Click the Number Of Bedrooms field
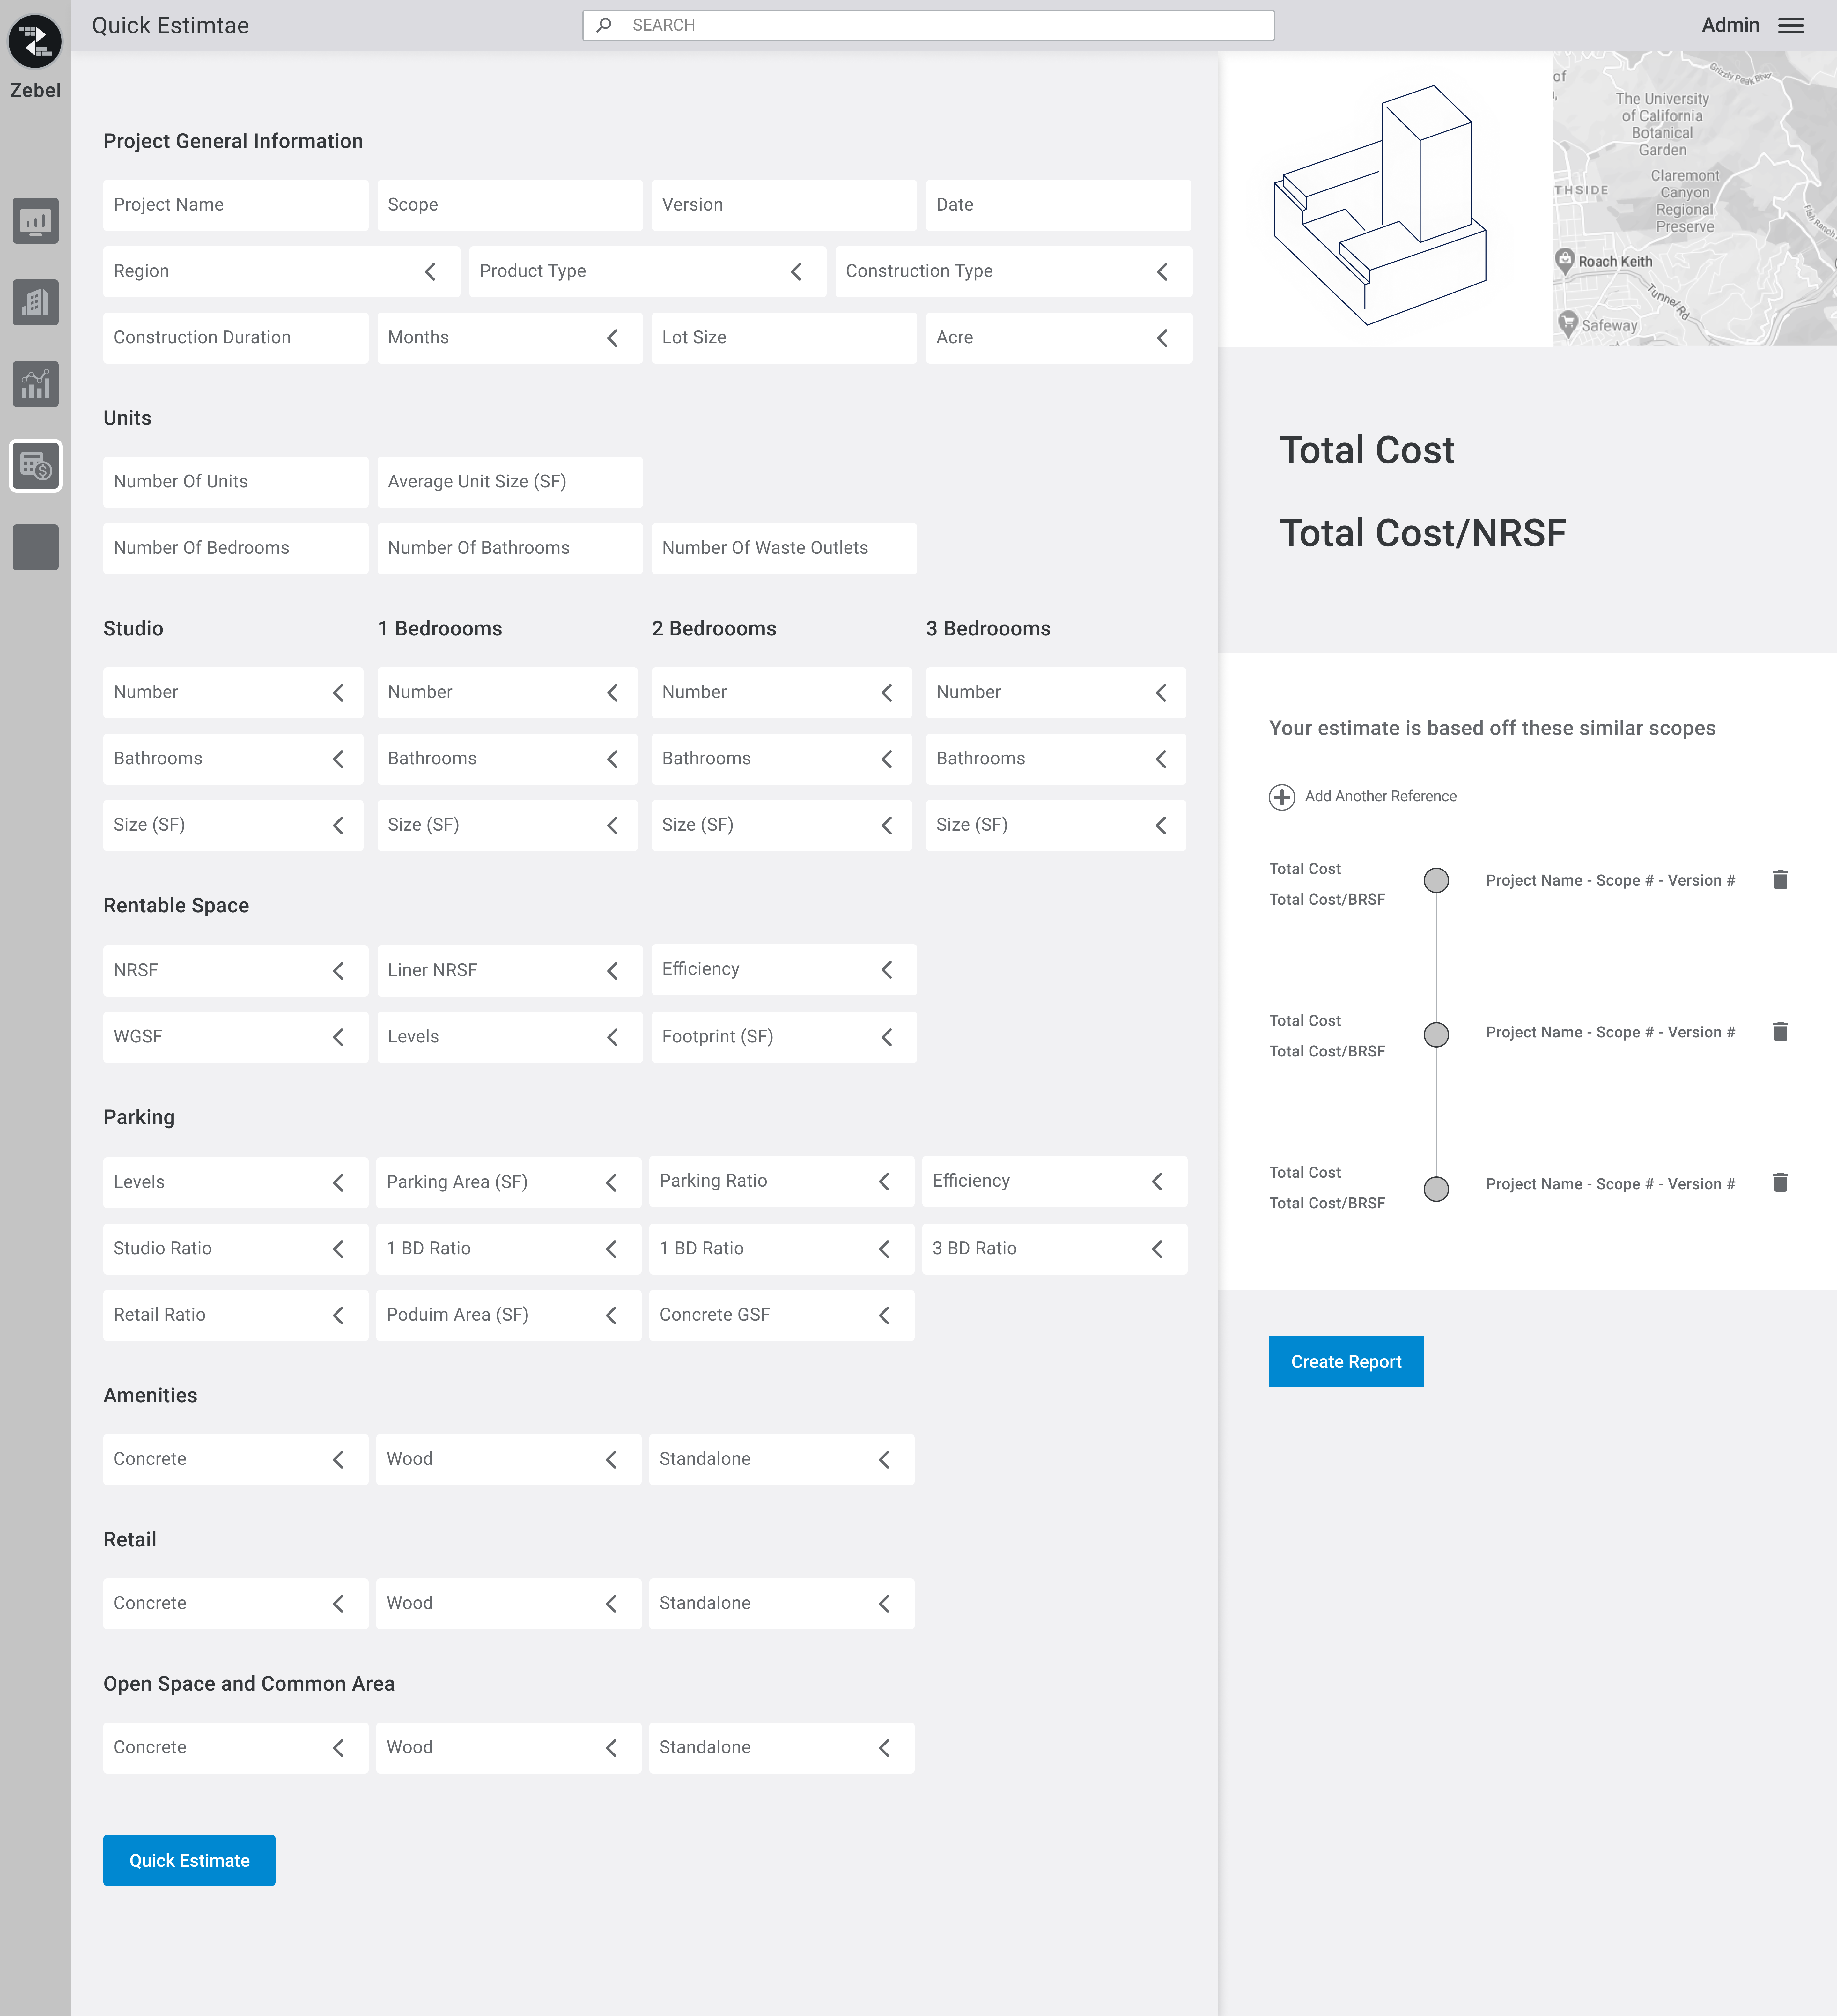The width and height of the screenshot is (1837, 2016). [x=236, y=549]
